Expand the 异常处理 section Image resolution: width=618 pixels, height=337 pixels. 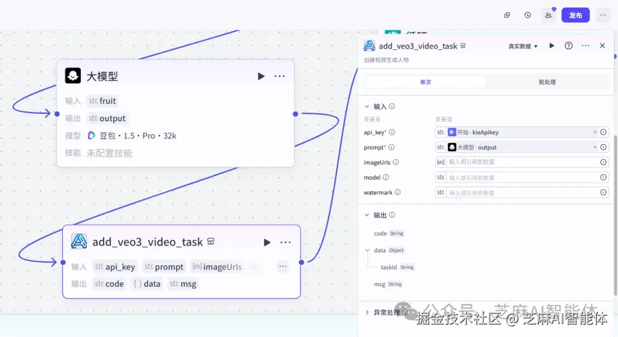(x=367, y=312)
